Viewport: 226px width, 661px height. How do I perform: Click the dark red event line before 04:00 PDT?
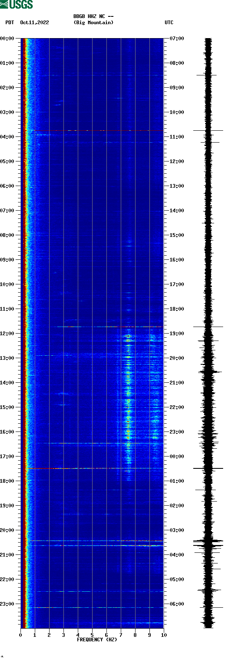(x=99, y=130)
